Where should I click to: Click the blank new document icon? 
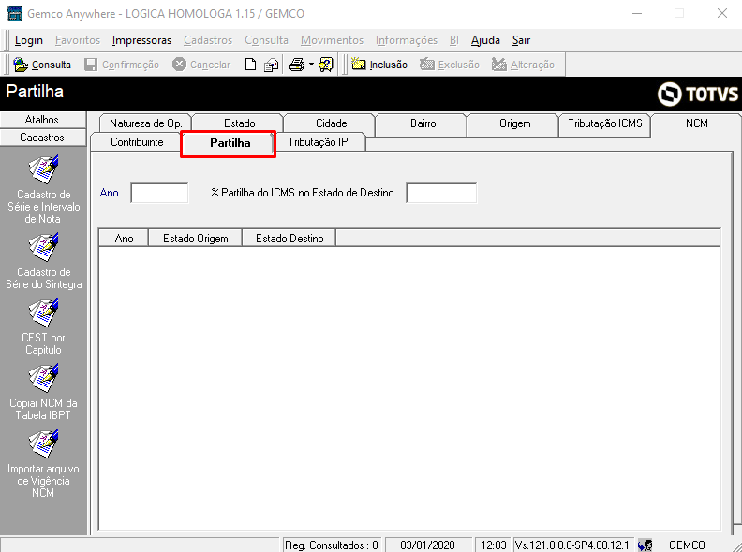pyautogui.click(x=250, y=65)
